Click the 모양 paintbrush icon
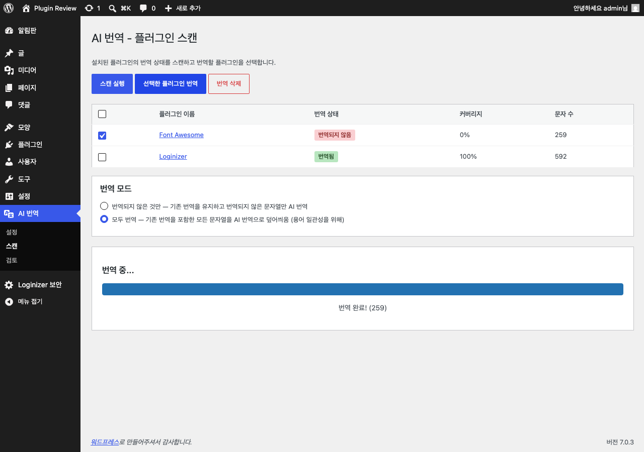Image resolution: width=644 pixels, height=452 pixels. click(x=9, y=128)
